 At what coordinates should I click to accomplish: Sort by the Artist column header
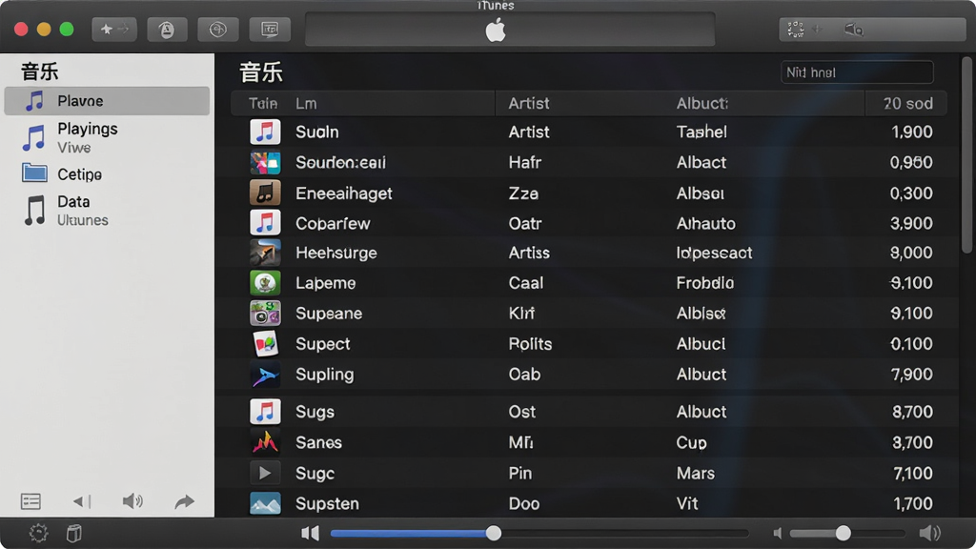528,103
